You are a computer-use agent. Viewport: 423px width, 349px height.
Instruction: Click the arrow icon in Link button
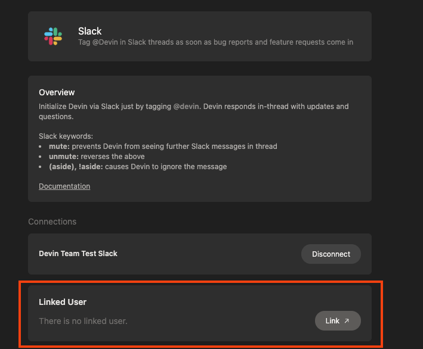347,321
